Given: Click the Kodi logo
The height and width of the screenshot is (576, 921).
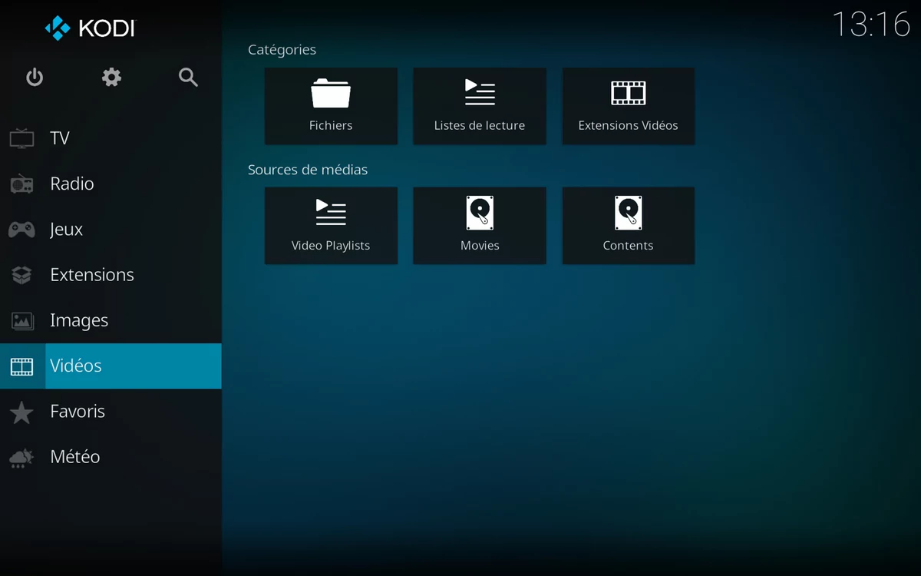Looking at the screenshot, I should (x=90, y=28).
